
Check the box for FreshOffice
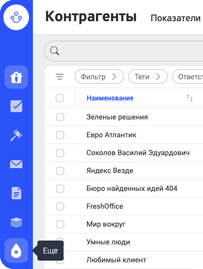click(x=60, y=206)
